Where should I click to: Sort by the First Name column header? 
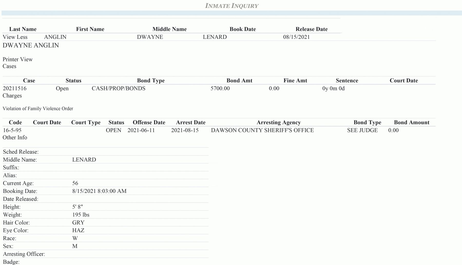[x=90, y=29]
